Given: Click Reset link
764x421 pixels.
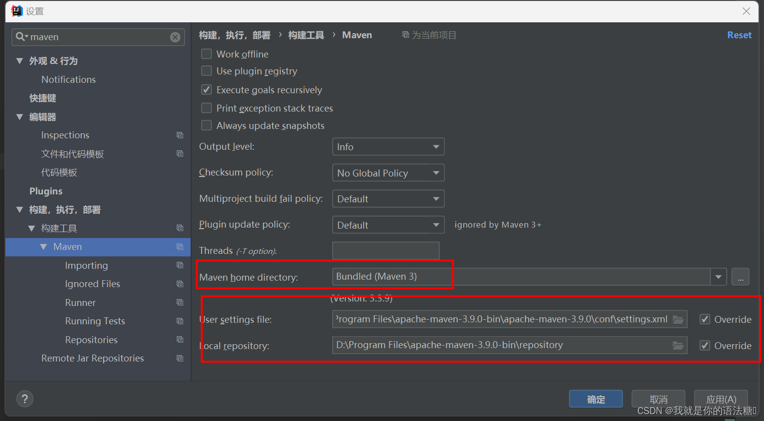Looking at the screenshot, I should click(x=739, y=35).
